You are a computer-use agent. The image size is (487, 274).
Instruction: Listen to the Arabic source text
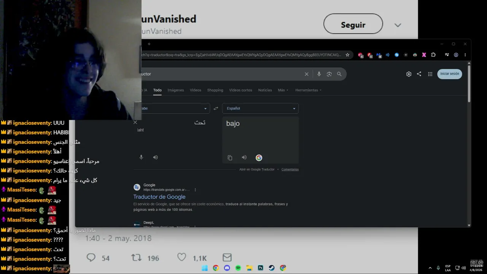click(x=155, y=157)
